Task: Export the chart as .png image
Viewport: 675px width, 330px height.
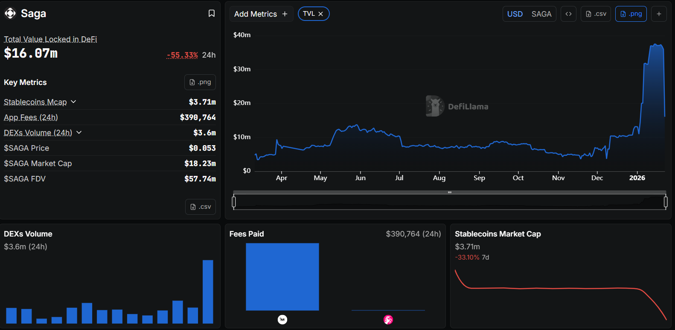Action: [631, 14]
